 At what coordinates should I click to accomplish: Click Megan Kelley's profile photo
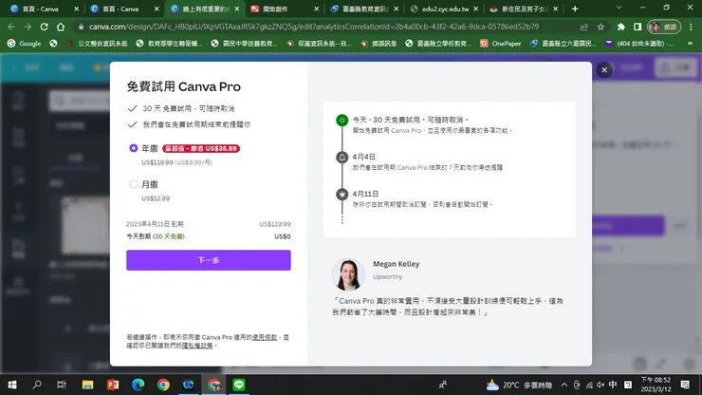pos(348,274)
